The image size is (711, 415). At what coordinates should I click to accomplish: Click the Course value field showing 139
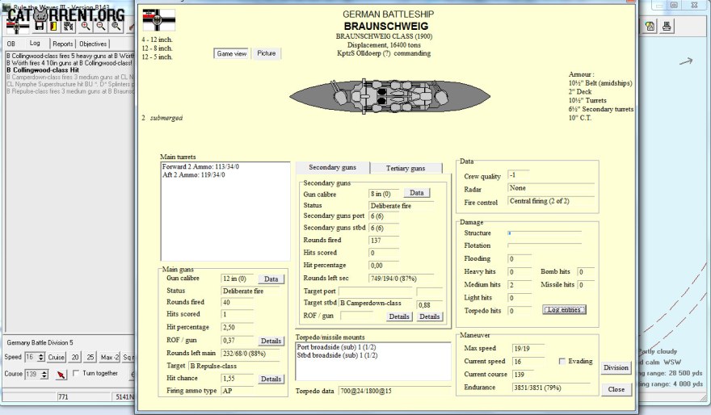[32, 374]
